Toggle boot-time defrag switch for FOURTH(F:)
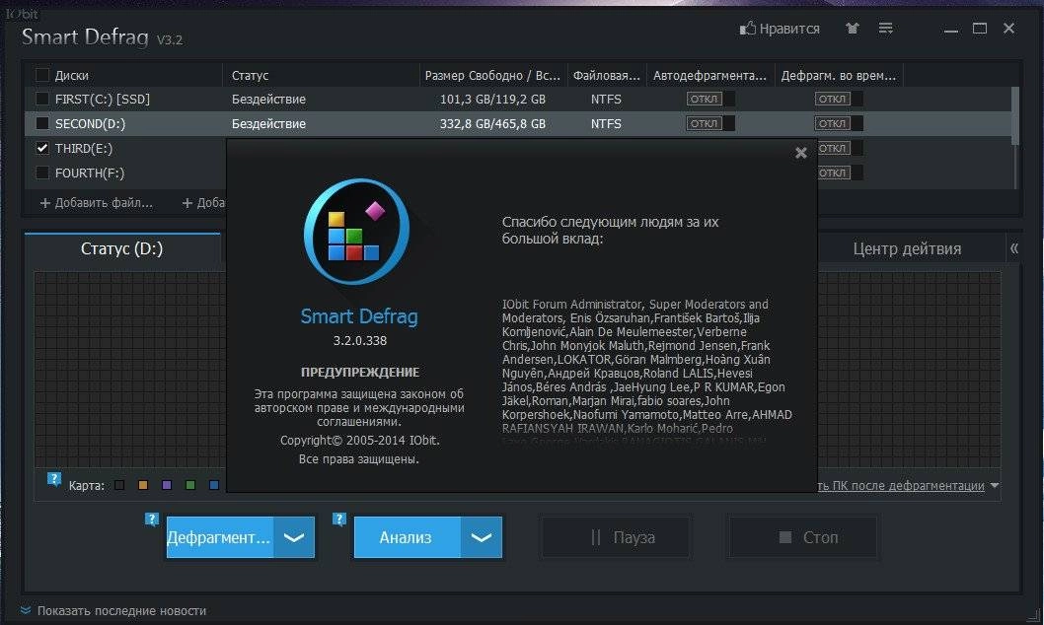 [841, 173]
